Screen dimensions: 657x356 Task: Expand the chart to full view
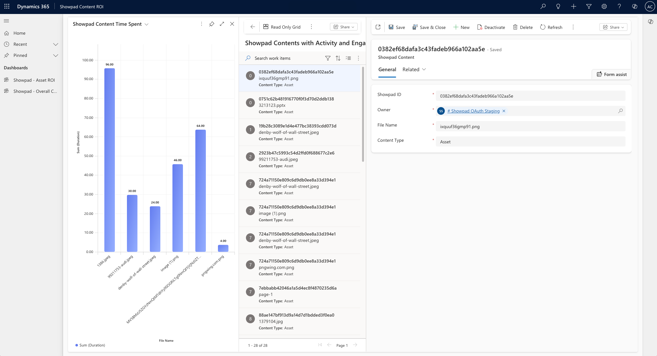point(222,24)
